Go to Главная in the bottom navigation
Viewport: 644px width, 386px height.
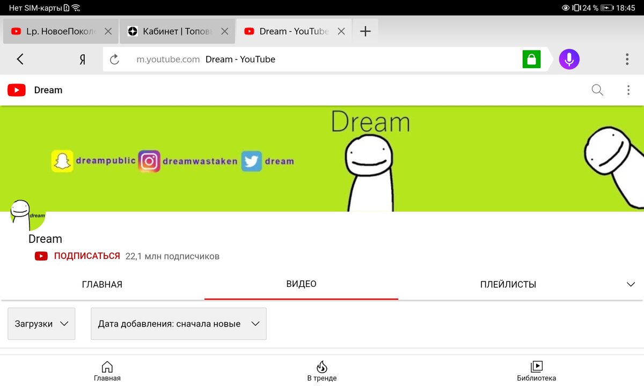pyautogui.click(x=107, y=371)
